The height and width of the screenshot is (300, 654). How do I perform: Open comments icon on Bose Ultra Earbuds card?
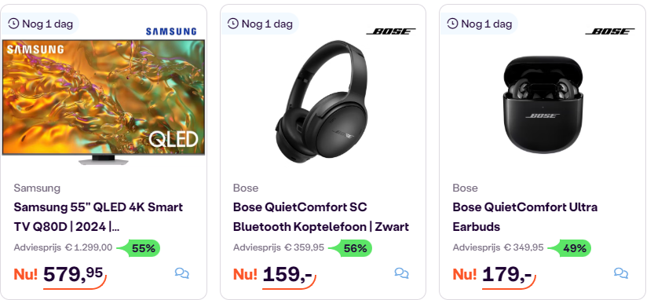(621, 273)
